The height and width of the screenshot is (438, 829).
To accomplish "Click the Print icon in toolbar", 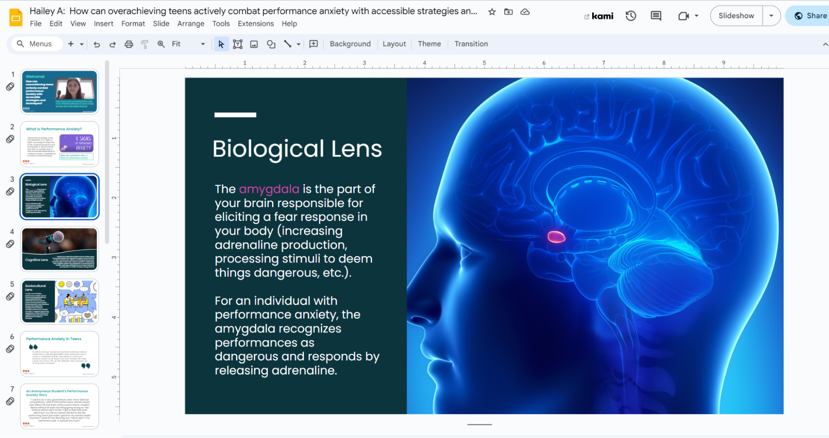I will pyautogui.click(x=129, y=44).
